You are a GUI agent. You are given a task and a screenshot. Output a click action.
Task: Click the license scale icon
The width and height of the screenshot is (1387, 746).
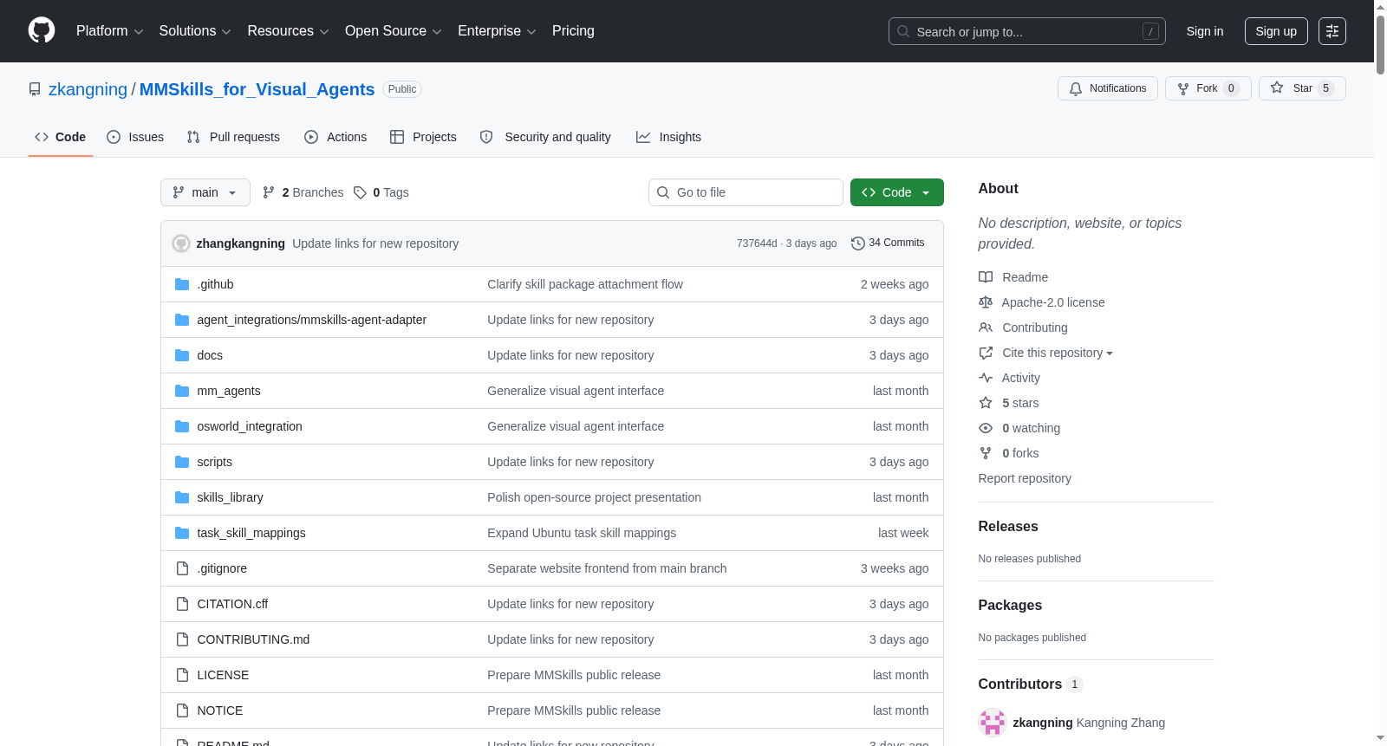point(986,302)
